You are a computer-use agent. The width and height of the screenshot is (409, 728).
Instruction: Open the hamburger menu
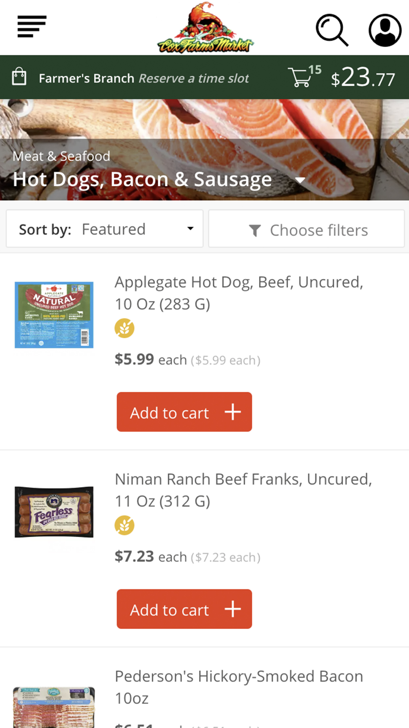31,27
